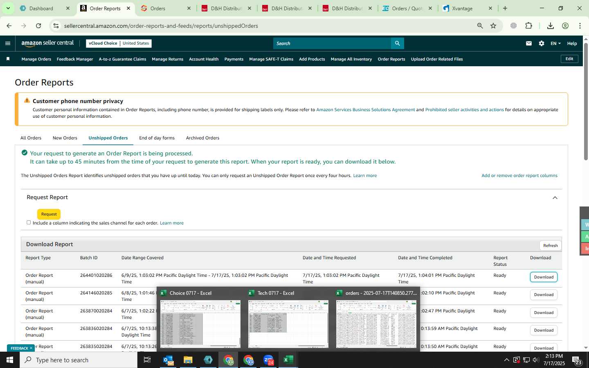Open the Chrome profile icon
This screenshot has width=589, height=368.
point(565,26)
